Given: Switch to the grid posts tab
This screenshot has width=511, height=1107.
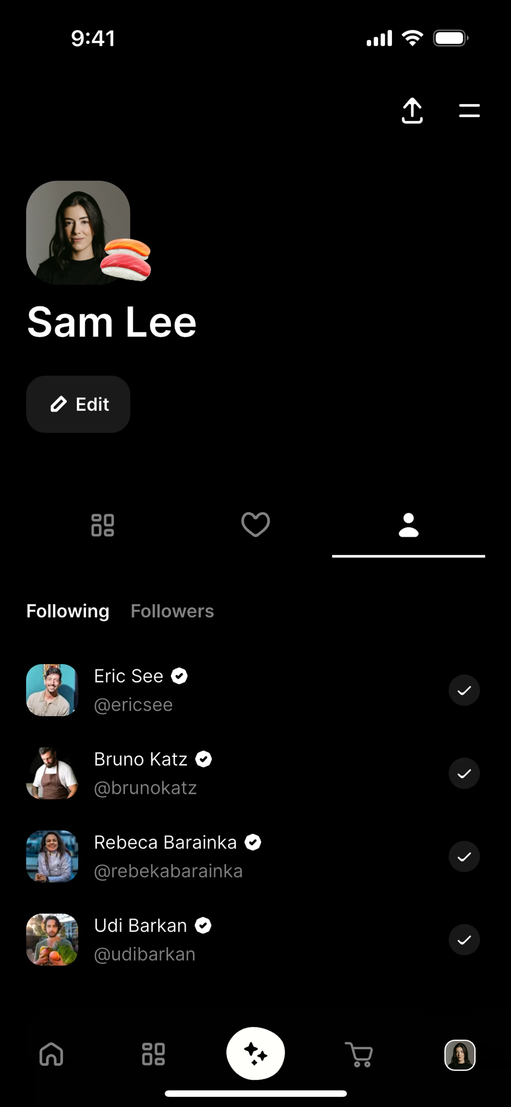Looking at the screenshot, I should [103, 525].
